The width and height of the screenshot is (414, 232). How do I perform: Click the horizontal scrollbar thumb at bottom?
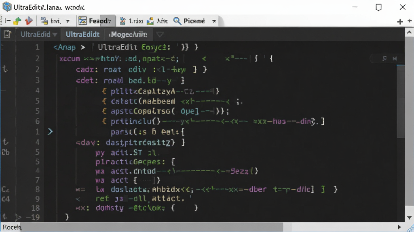click(152, 227)
